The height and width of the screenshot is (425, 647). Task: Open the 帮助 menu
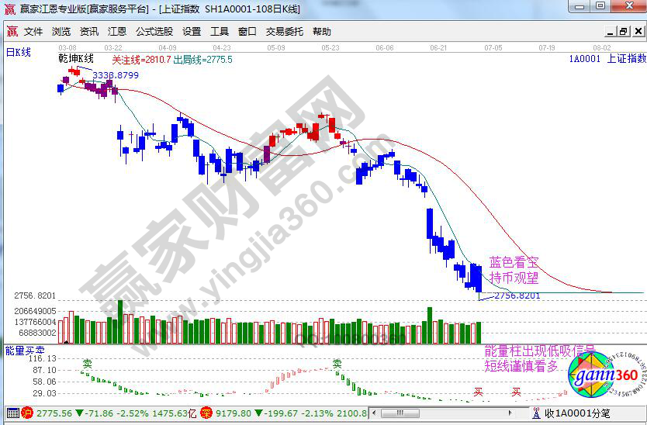[321, 32]
